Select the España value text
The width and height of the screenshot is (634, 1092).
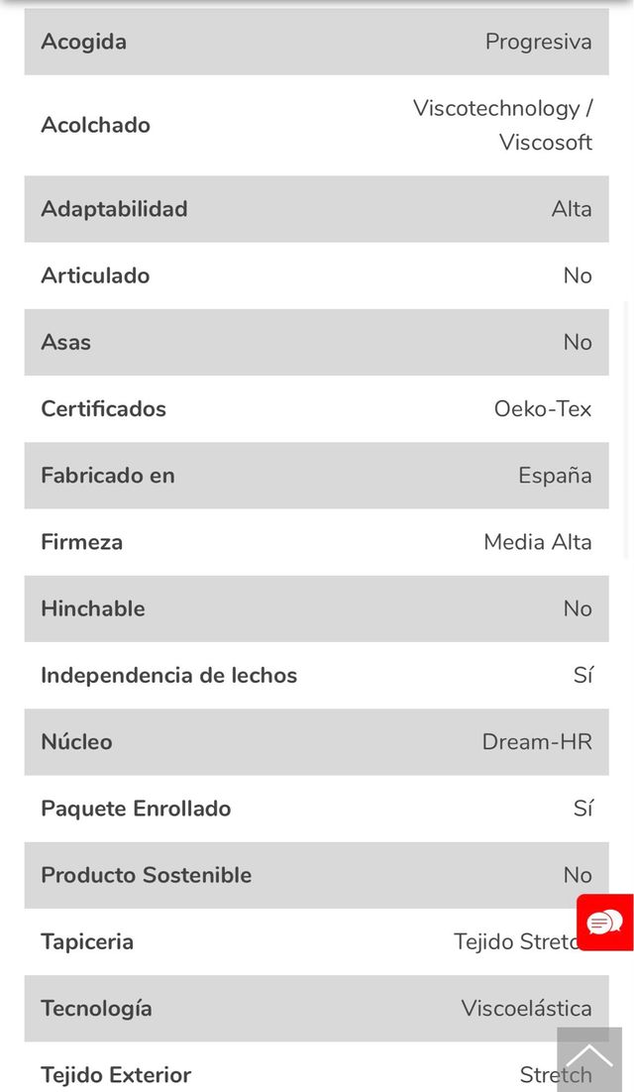555,476
